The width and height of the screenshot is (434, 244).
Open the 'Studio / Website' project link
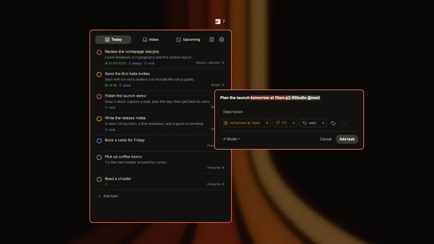tap(210, 63)
